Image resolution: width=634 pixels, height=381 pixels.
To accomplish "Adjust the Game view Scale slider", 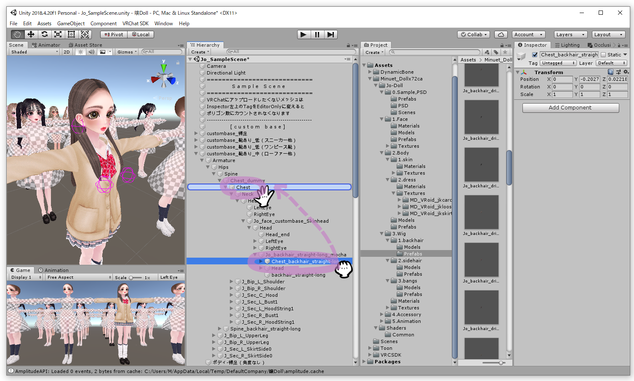I will coord(136,277).
